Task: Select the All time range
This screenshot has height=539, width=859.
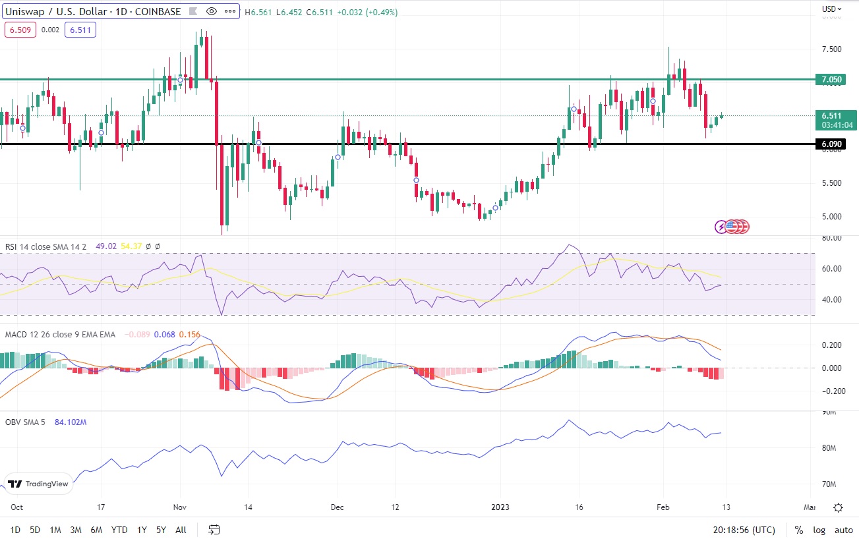Action: click(x=181, y=530)
